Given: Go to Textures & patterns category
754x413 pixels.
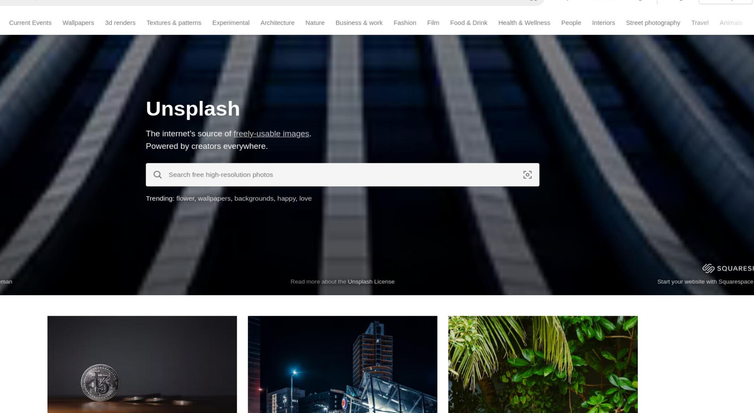Looking at the screenshot, I should point(174,23).
